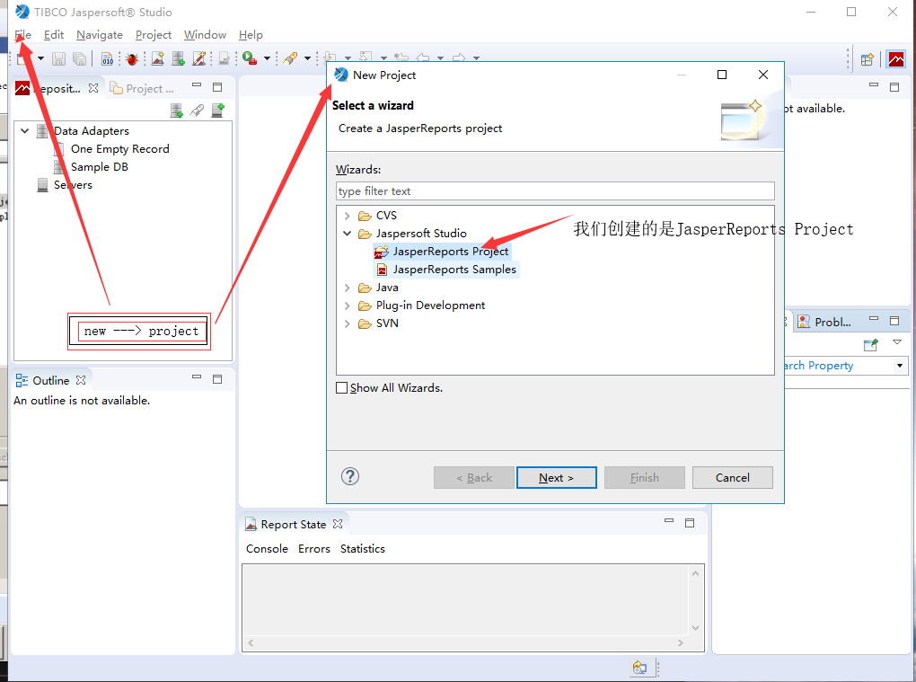Image resolution: width=916 pixels, height=682 pixels.
Task: Collapse the Data Adapters tree node
Action: [24, 131]
